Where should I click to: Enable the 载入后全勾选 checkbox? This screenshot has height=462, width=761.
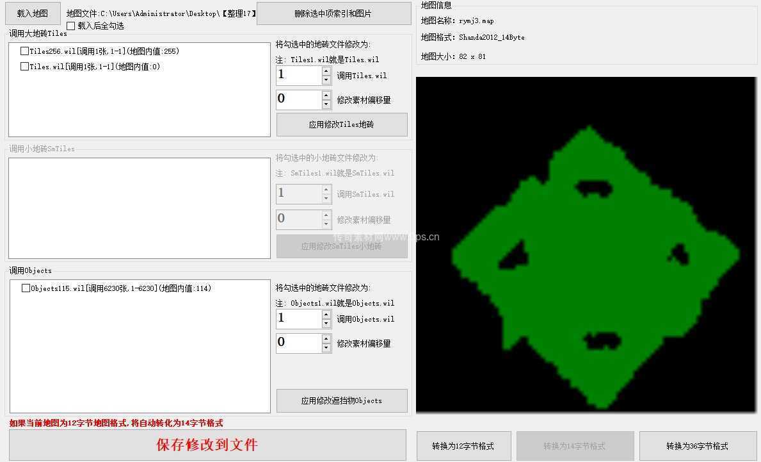(70, 25)
